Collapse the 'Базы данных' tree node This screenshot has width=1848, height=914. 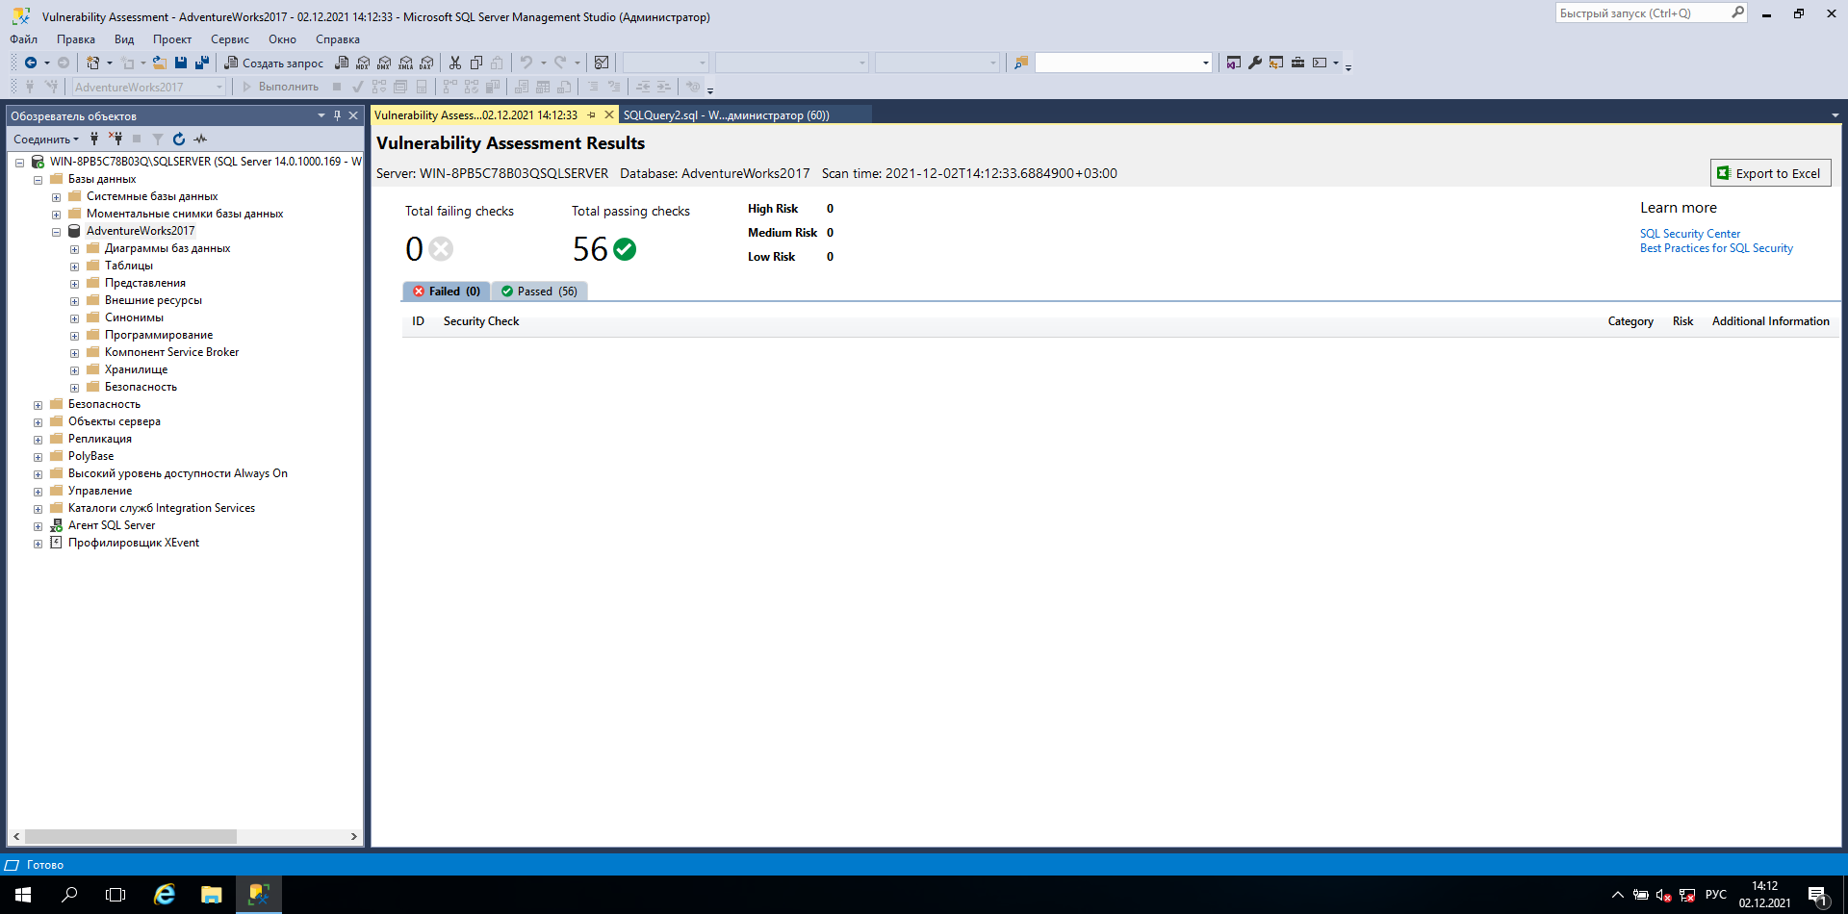38,180
